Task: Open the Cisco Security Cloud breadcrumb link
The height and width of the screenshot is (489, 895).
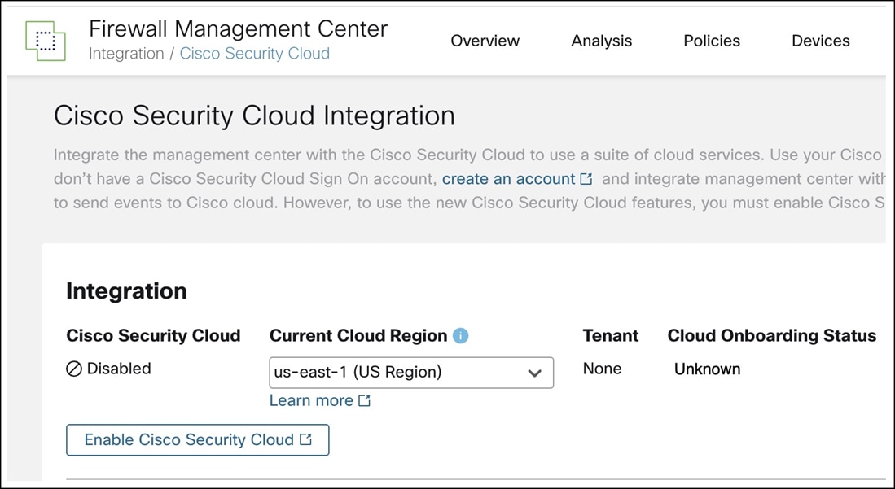Action: 254,53
